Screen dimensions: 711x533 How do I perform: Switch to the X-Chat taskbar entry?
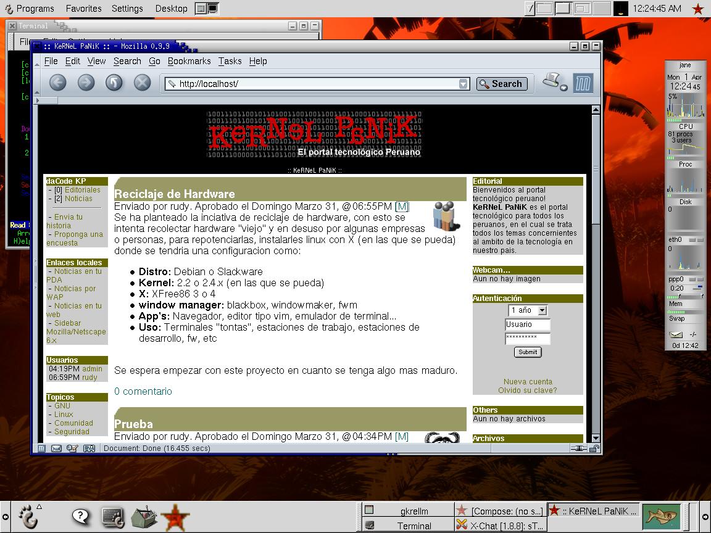pyautogui.click(x=501, y=526)
